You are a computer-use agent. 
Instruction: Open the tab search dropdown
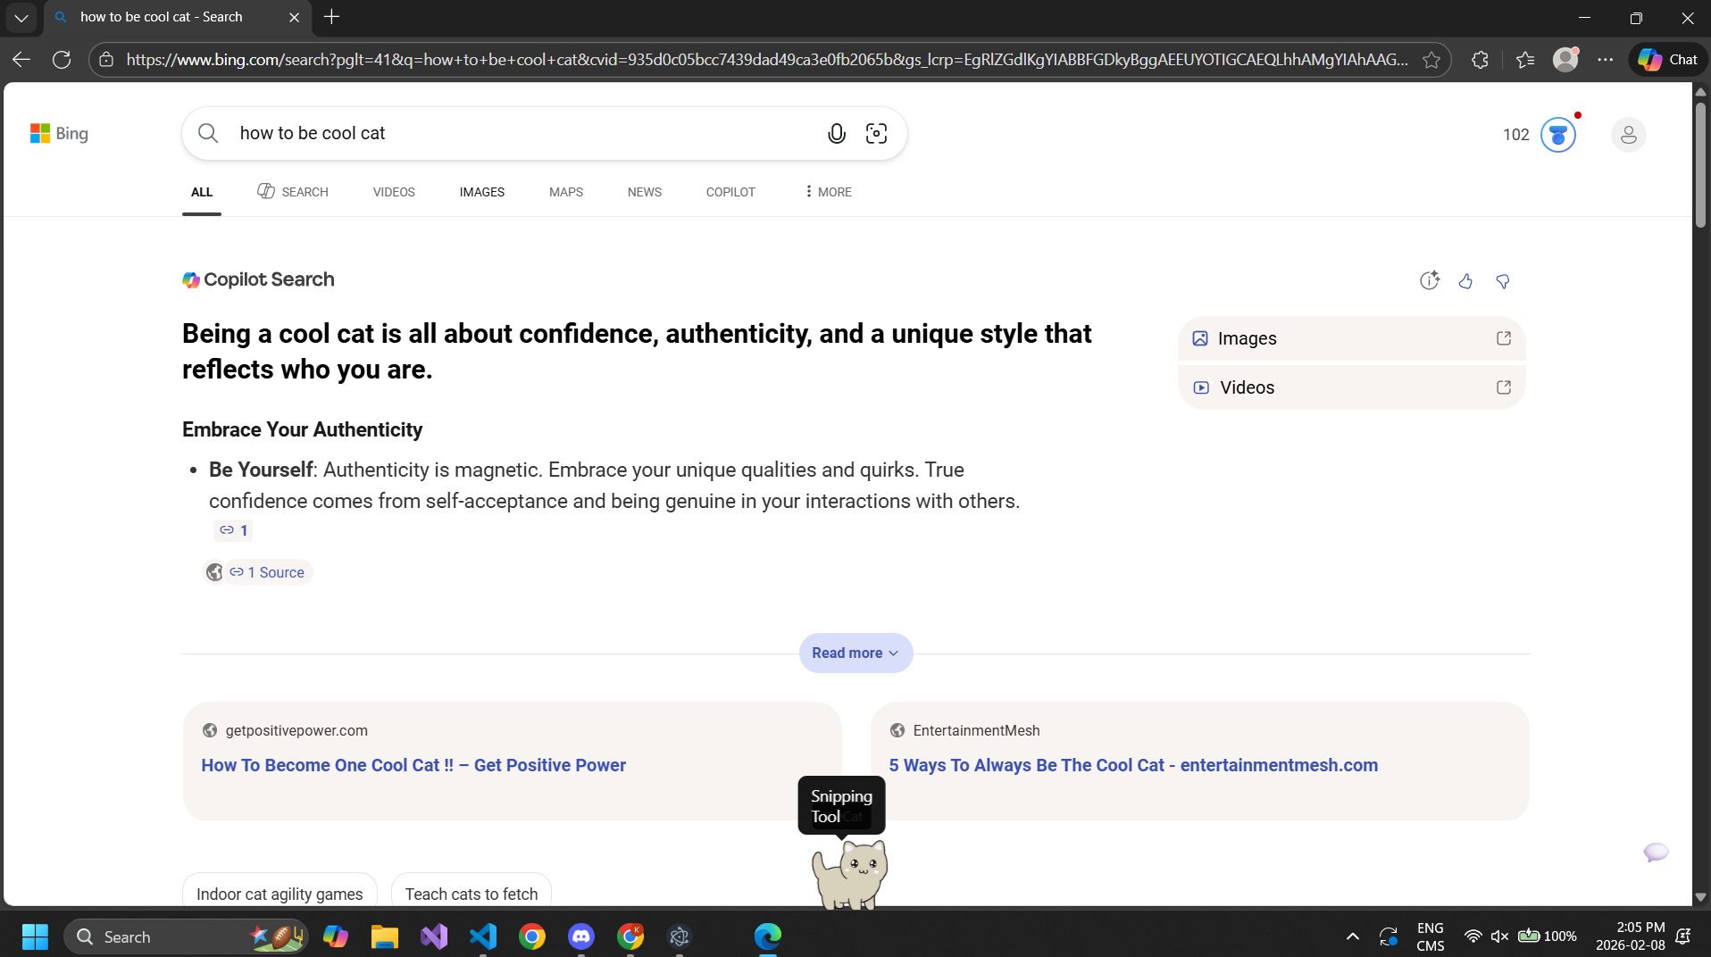click(21, 17)
